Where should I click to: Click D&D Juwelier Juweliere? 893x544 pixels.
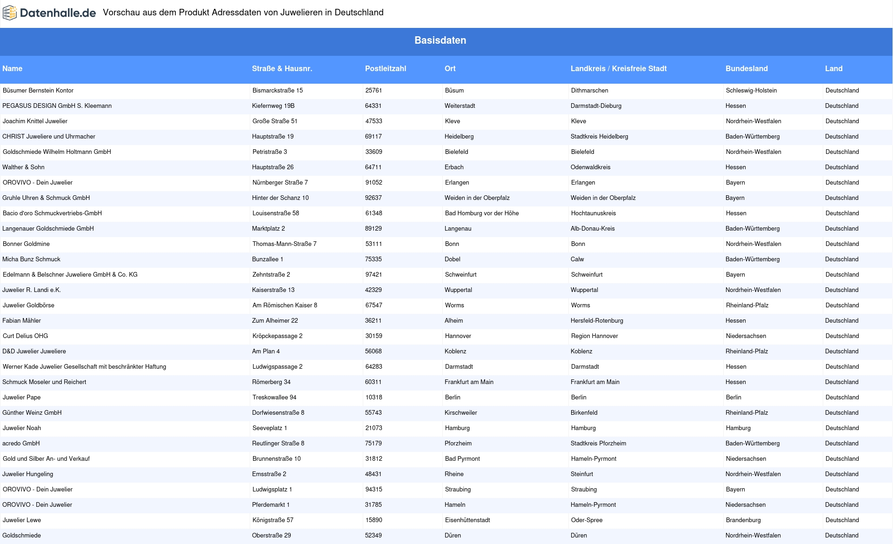(34, 352)
